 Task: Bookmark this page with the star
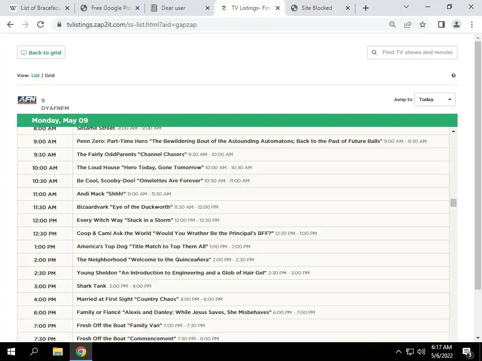pyautogui.click(x=423, y=24)
